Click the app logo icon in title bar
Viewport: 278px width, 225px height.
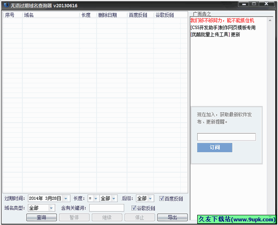coord(6,5)
